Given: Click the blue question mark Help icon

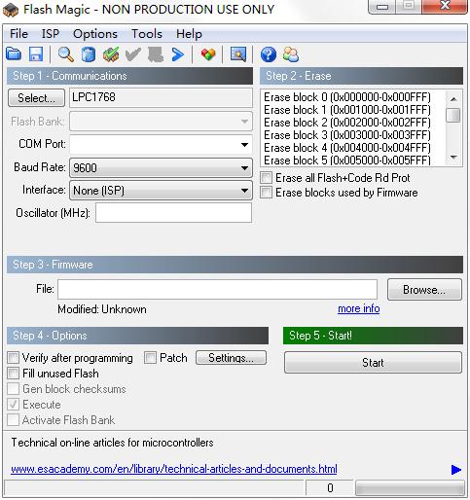Looking at the screenshot, I should 269,54.
